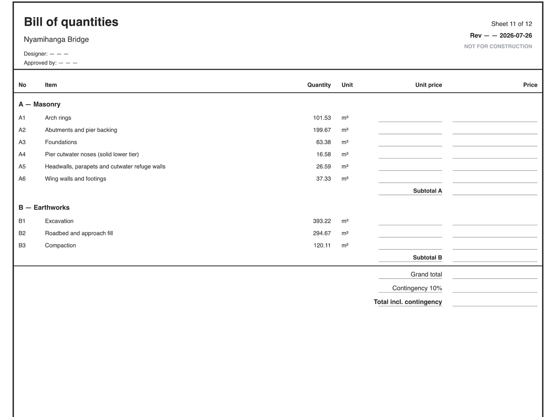556x417 pixels.
Task: Click the 'Contingency 10%' label
Action: pyautogui.click(x=417, y=288)
